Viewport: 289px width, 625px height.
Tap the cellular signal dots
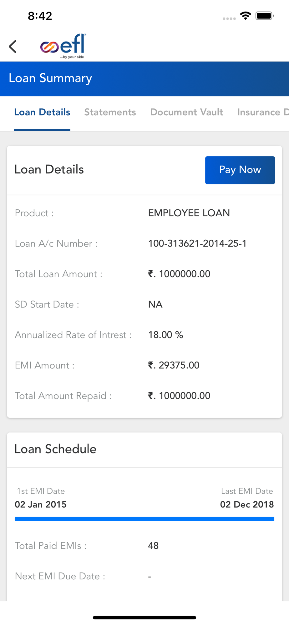tap(229, 18)
